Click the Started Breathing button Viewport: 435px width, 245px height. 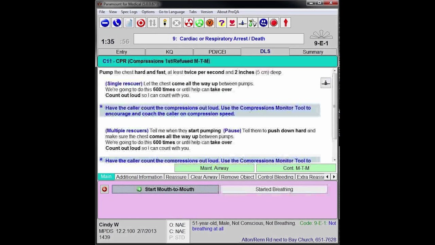point(274,189)
